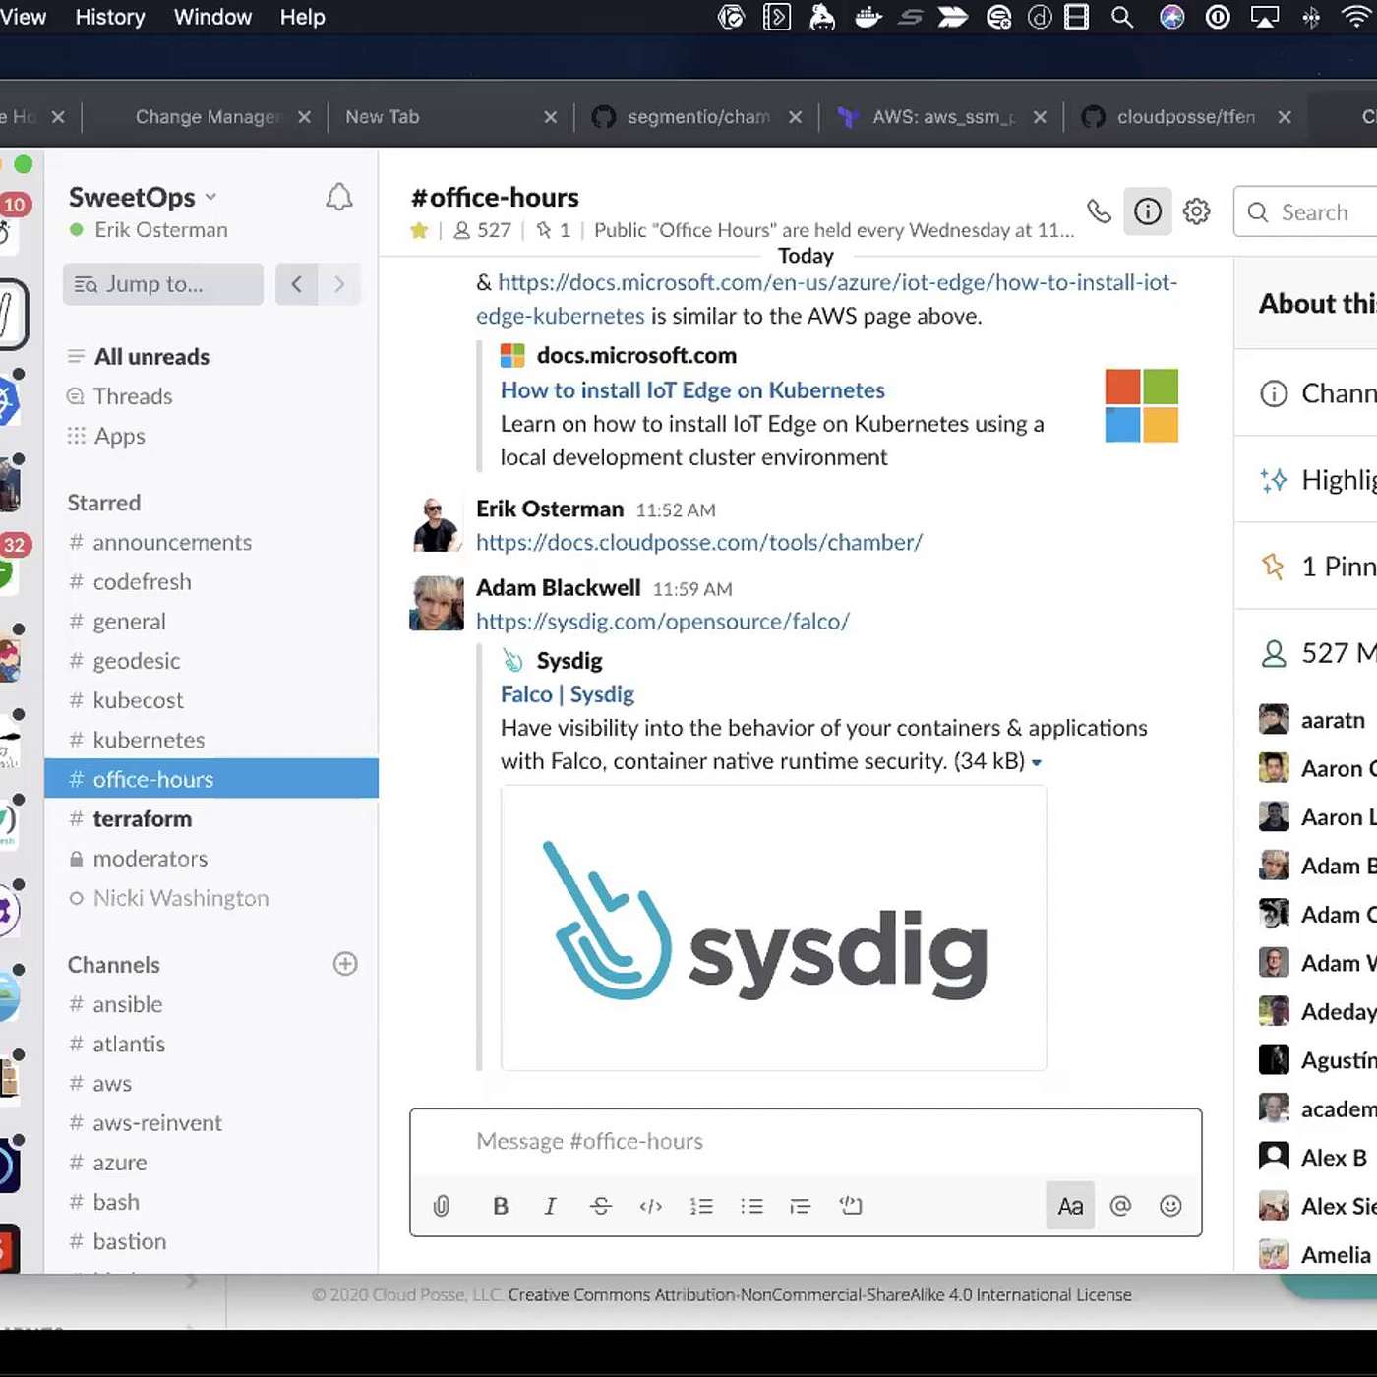
Task: View the 527 members count in header
Action: tap(482, 230)
